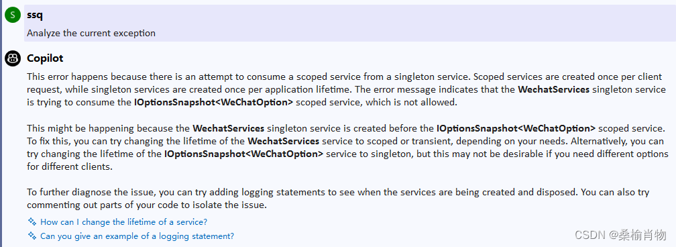Click bold IOptionsSnapshot<WeChatOption> in the first paragraph
This screenshot has width=676, height=247.
(214, 102)
